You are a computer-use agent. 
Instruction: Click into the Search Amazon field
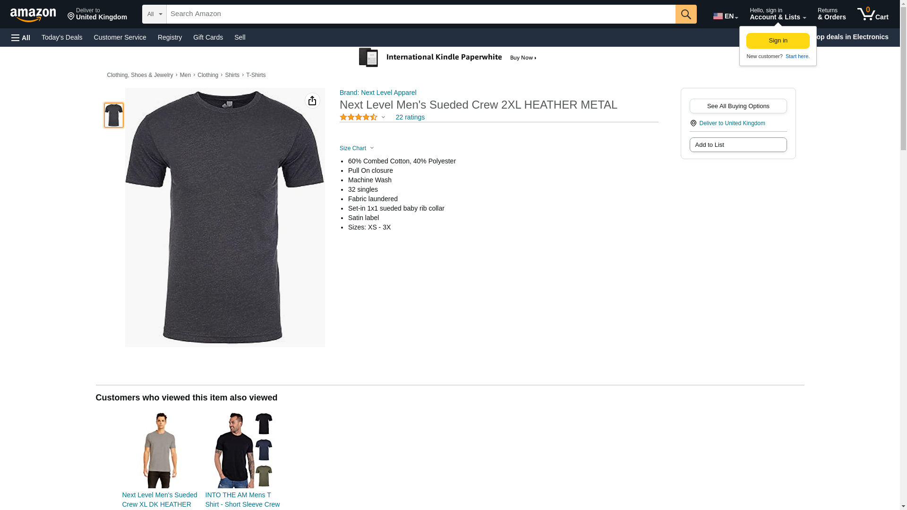pos(420,14)
